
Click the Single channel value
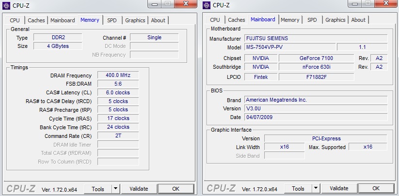click(154, 38)
